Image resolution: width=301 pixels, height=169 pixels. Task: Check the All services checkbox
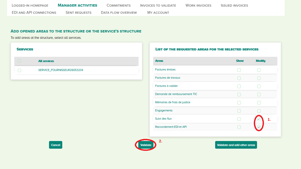19,61
